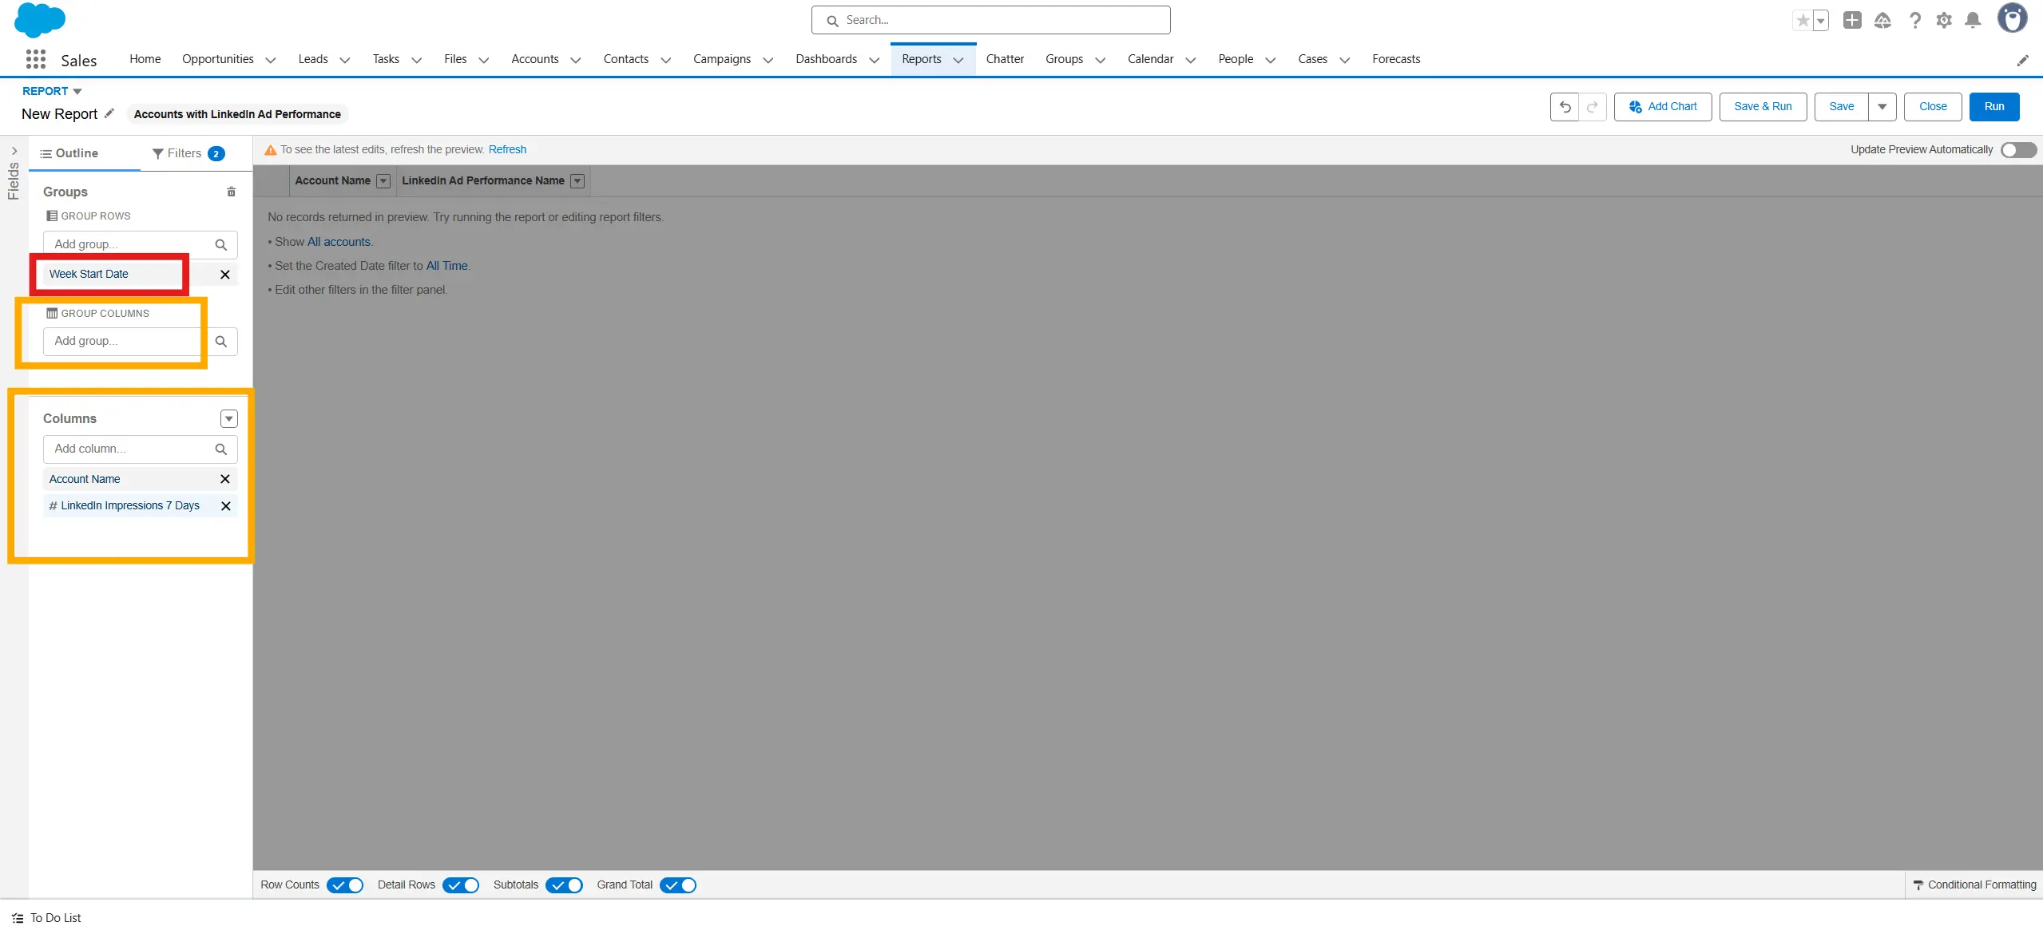Click global actions plus icon

pyautogui.click(x=1852, y=21)
